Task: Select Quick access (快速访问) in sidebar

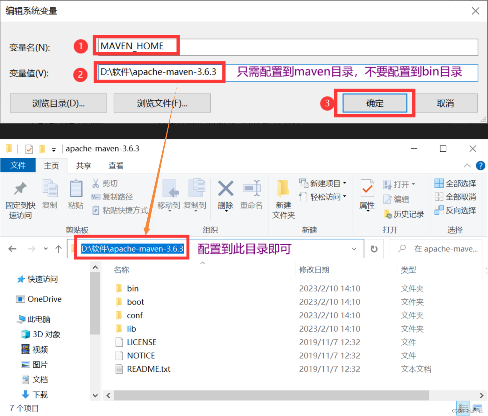Action: (37, 279)
